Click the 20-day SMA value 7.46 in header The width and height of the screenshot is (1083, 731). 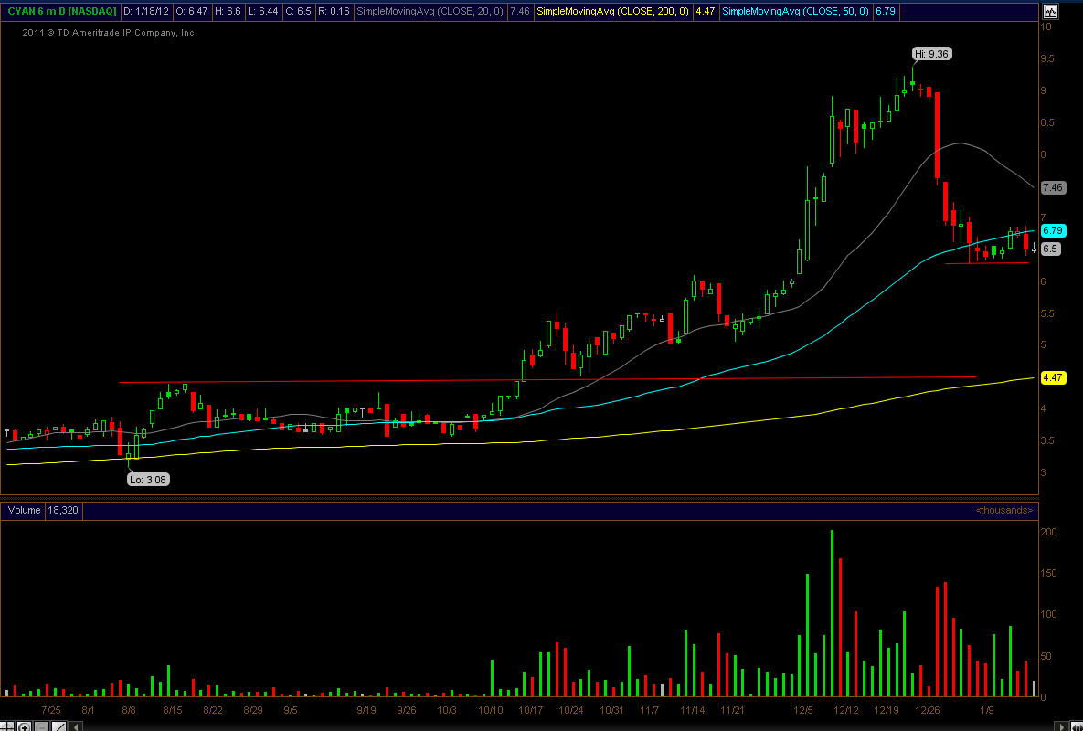(519, 12)
